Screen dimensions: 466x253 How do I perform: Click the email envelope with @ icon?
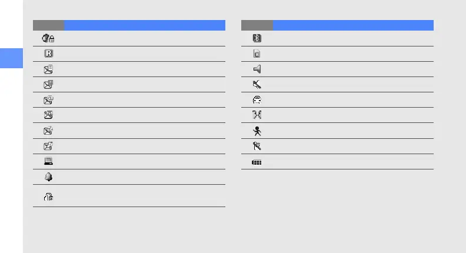point(48,99)
